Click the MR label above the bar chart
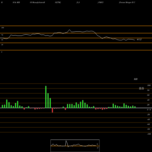Image resolution: width=152 pixels, height=152 pixels. (x=136, y=79)
